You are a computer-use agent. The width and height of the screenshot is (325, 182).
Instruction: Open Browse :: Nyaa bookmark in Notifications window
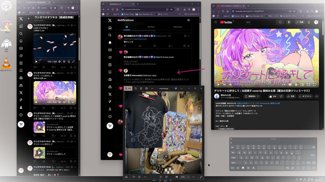coord(128,14)
